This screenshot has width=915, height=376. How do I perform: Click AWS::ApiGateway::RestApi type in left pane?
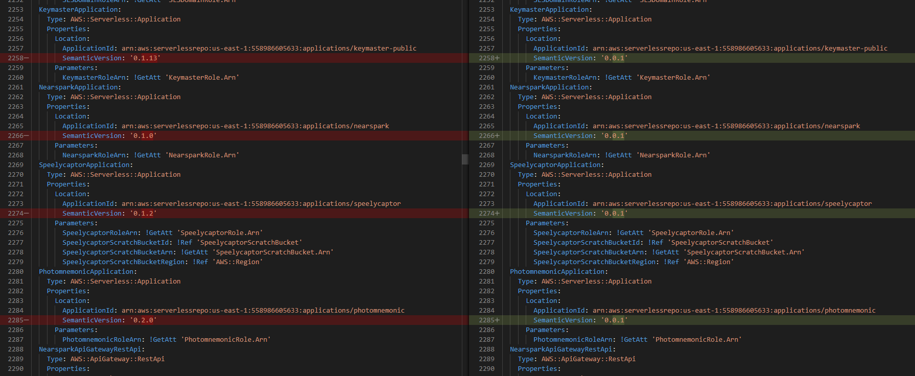click(x=118, y=359)
